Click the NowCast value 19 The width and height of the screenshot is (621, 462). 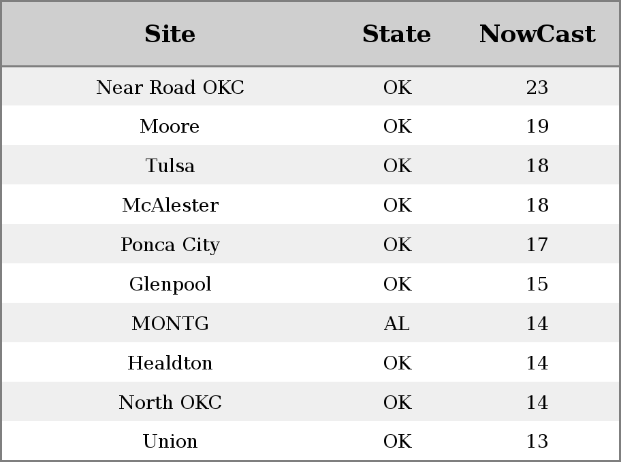(x=537, y=127)
